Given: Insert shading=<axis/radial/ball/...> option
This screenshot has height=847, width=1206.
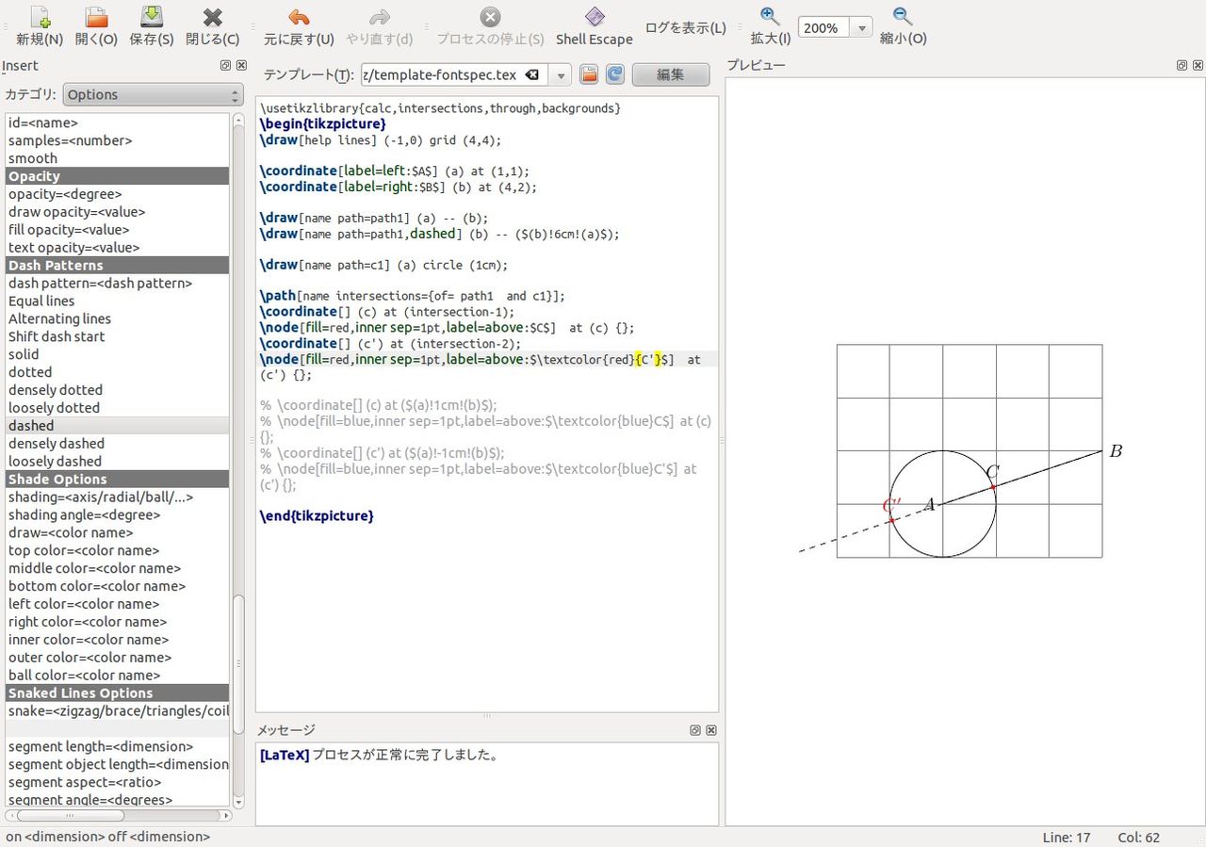Looking at the screenshot, I should [118, 497].
